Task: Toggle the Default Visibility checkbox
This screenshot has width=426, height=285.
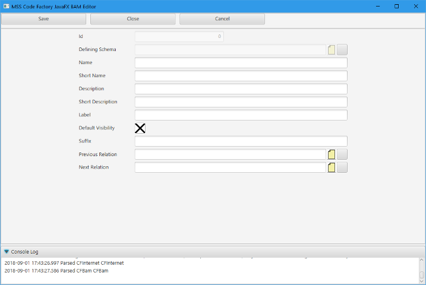Action: tap(140, 128)
